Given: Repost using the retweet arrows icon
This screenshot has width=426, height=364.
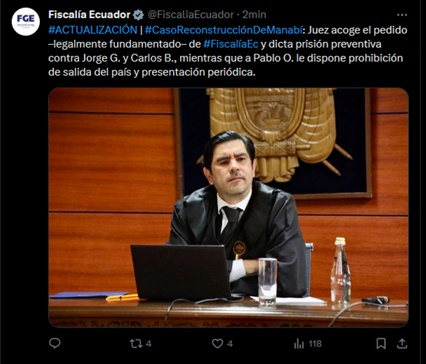Looking at the screenshot, I should [x=136, y=344].
